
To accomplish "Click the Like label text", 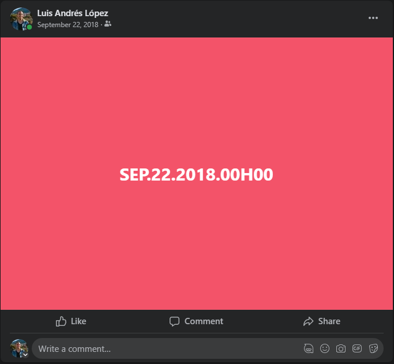I will 78,321.
